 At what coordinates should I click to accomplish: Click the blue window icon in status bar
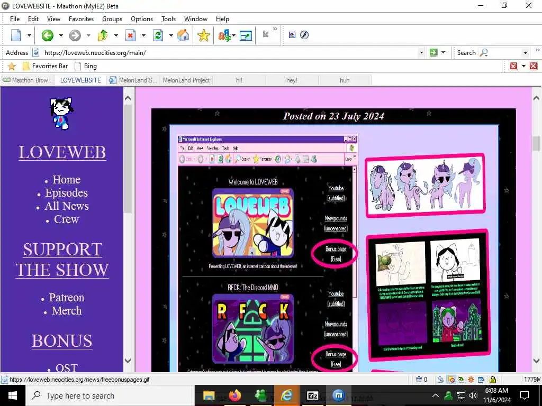tap(481, 380)
